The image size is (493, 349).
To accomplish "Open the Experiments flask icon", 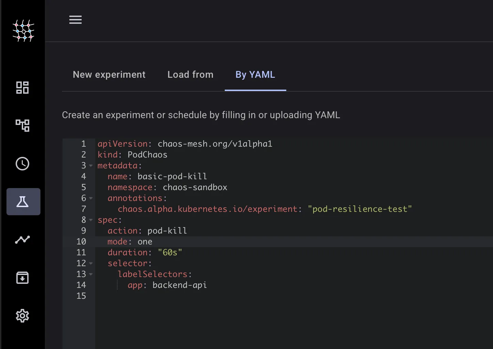I will [x=23, y=202].
